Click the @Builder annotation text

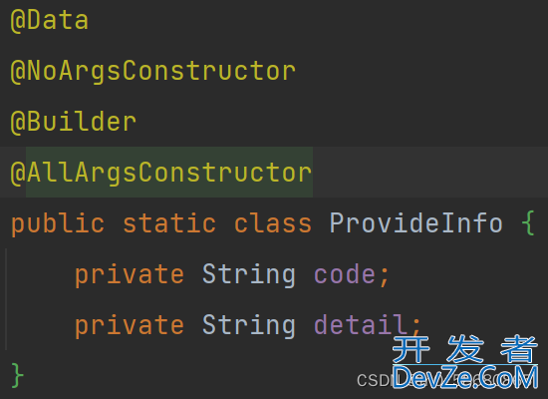point(74,122)
